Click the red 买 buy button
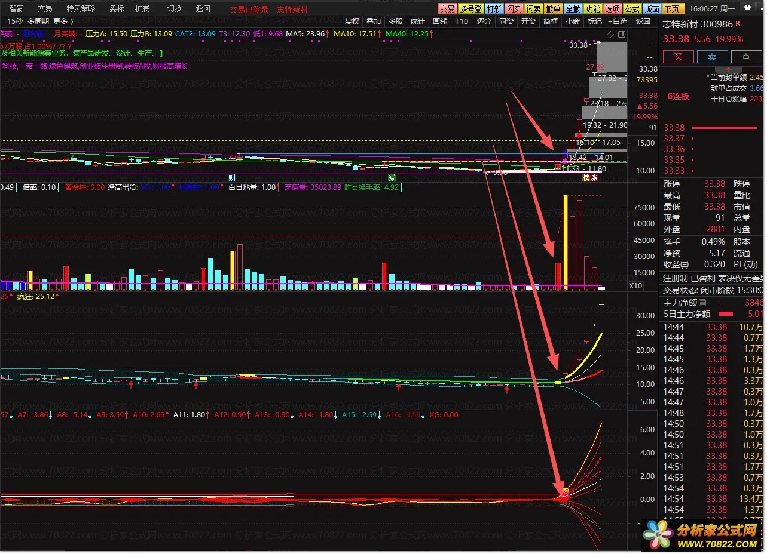This screenshot has width=767, height=554. click(x=679, y=57)
